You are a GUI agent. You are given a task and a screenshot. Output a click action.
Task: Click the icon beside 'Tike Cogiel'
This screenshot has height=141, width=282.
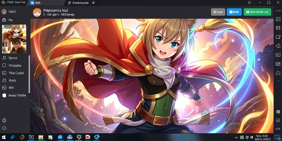pos(4,73)
